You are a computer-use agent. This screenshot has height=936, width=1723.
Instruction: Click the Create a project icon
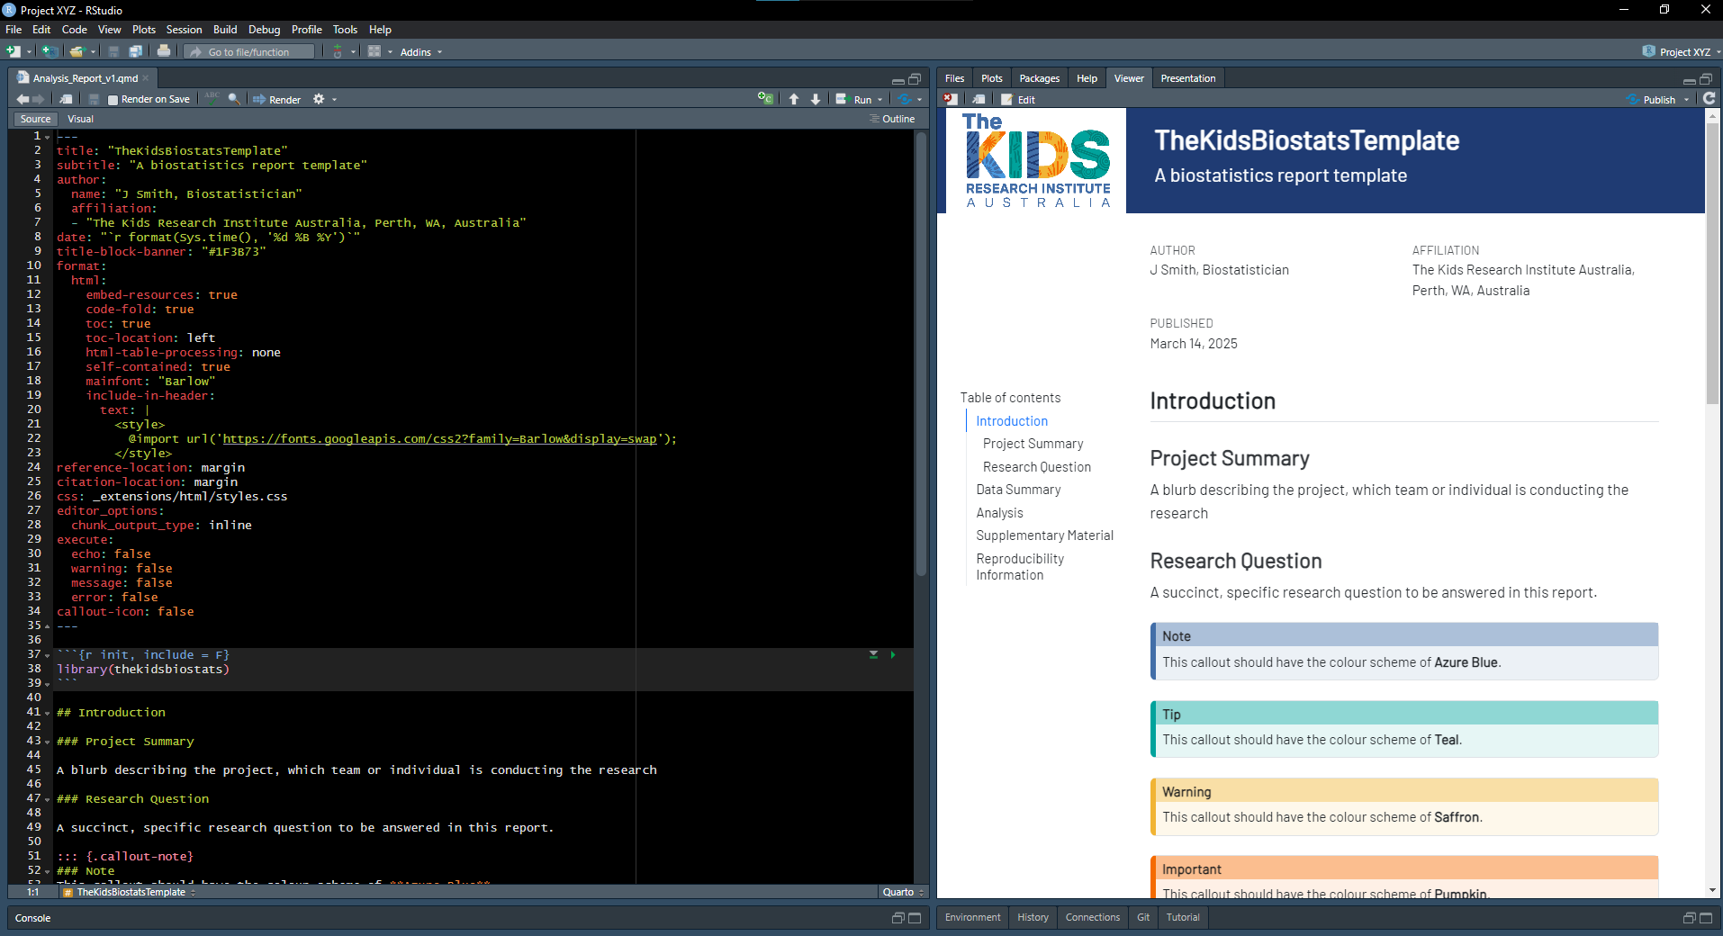50,51
